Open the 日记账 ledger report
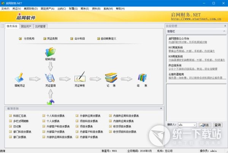 point(17,126)
